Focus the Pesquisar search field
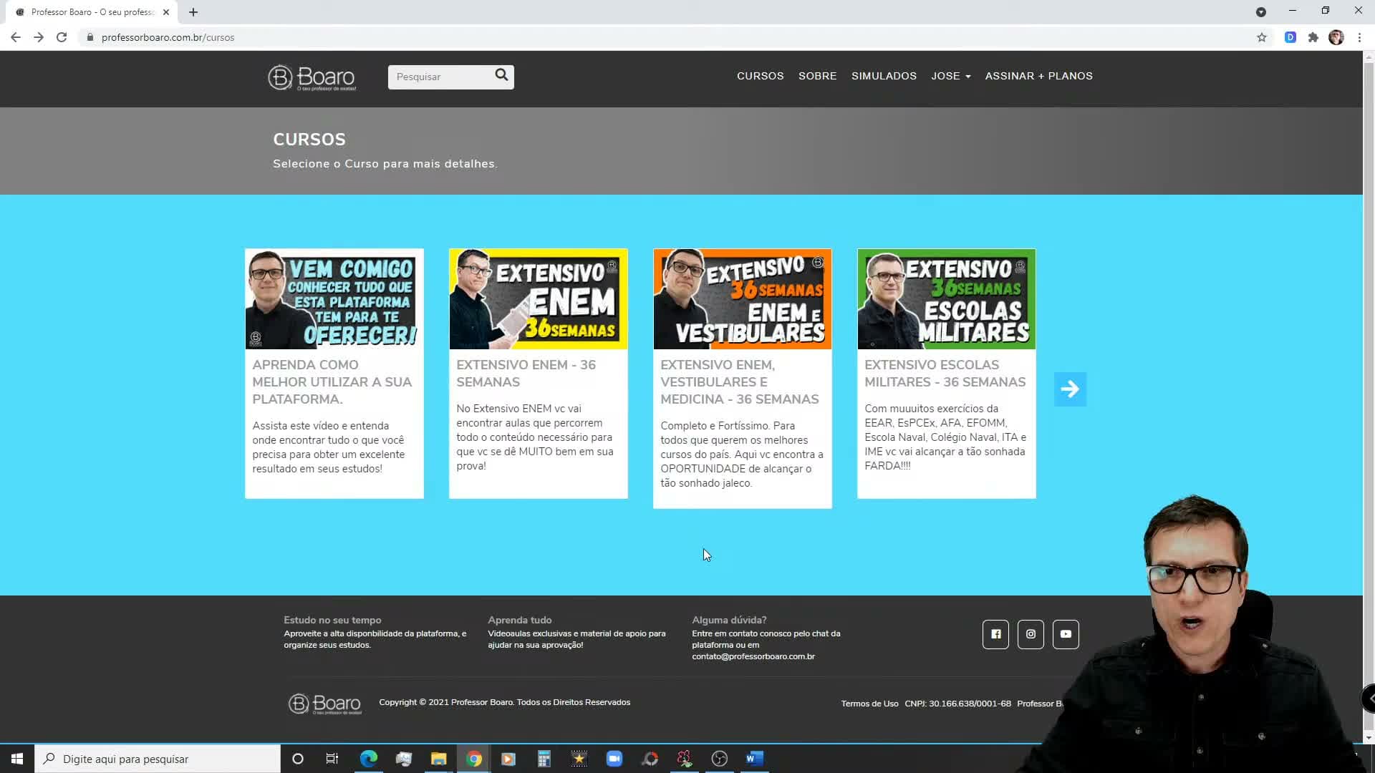The height and width of the screenshot is (773, 1375). point(441,77)
